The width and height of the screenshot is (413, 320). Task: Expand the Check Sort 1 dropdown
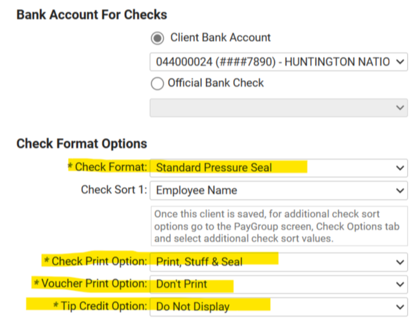point(278,190)
